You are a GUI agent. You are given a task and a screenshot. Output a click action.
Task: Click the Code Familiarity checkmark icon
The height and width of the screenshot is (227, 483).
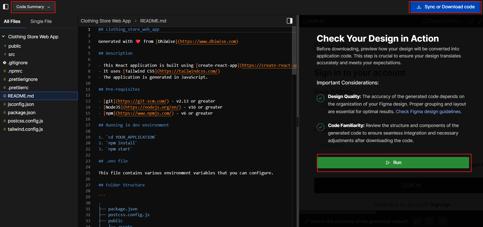click(321, 127)
